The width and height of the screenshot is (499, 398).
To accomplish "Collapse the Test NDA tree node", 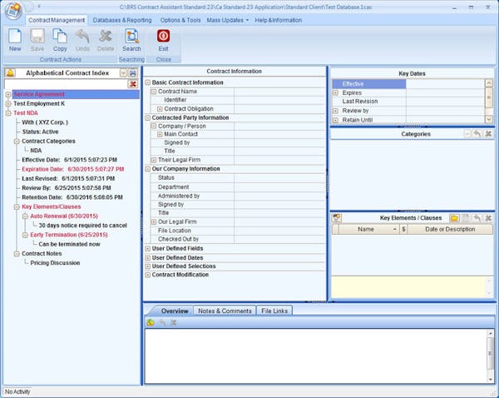I will click(x=8, y=113).
